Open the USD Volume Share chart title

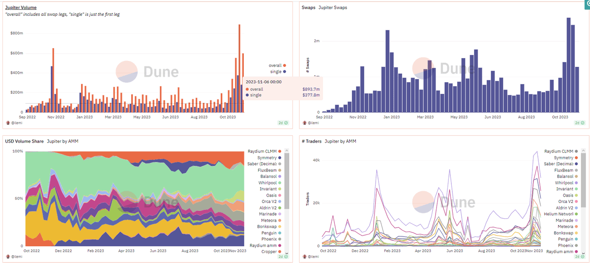click(x=25, y=141)
